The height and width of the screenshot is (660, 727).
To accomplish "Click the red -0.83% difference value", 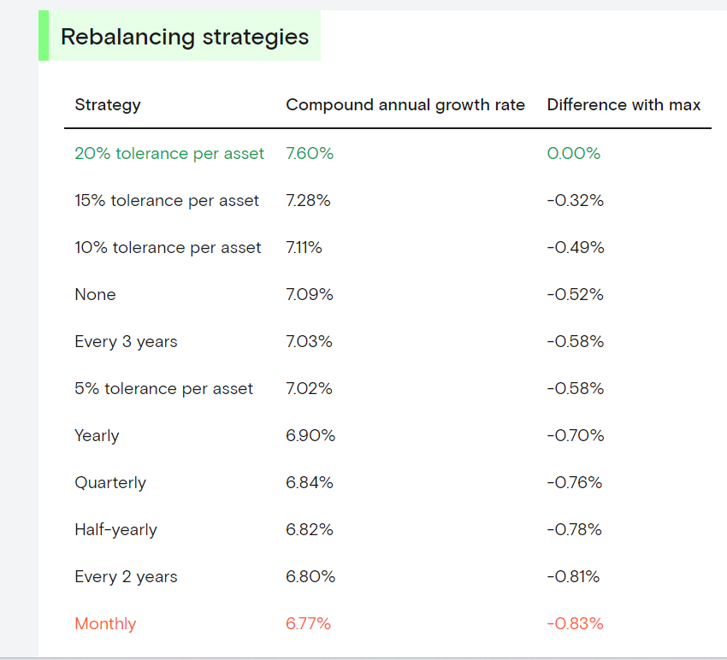I will (x=575, y=624).
